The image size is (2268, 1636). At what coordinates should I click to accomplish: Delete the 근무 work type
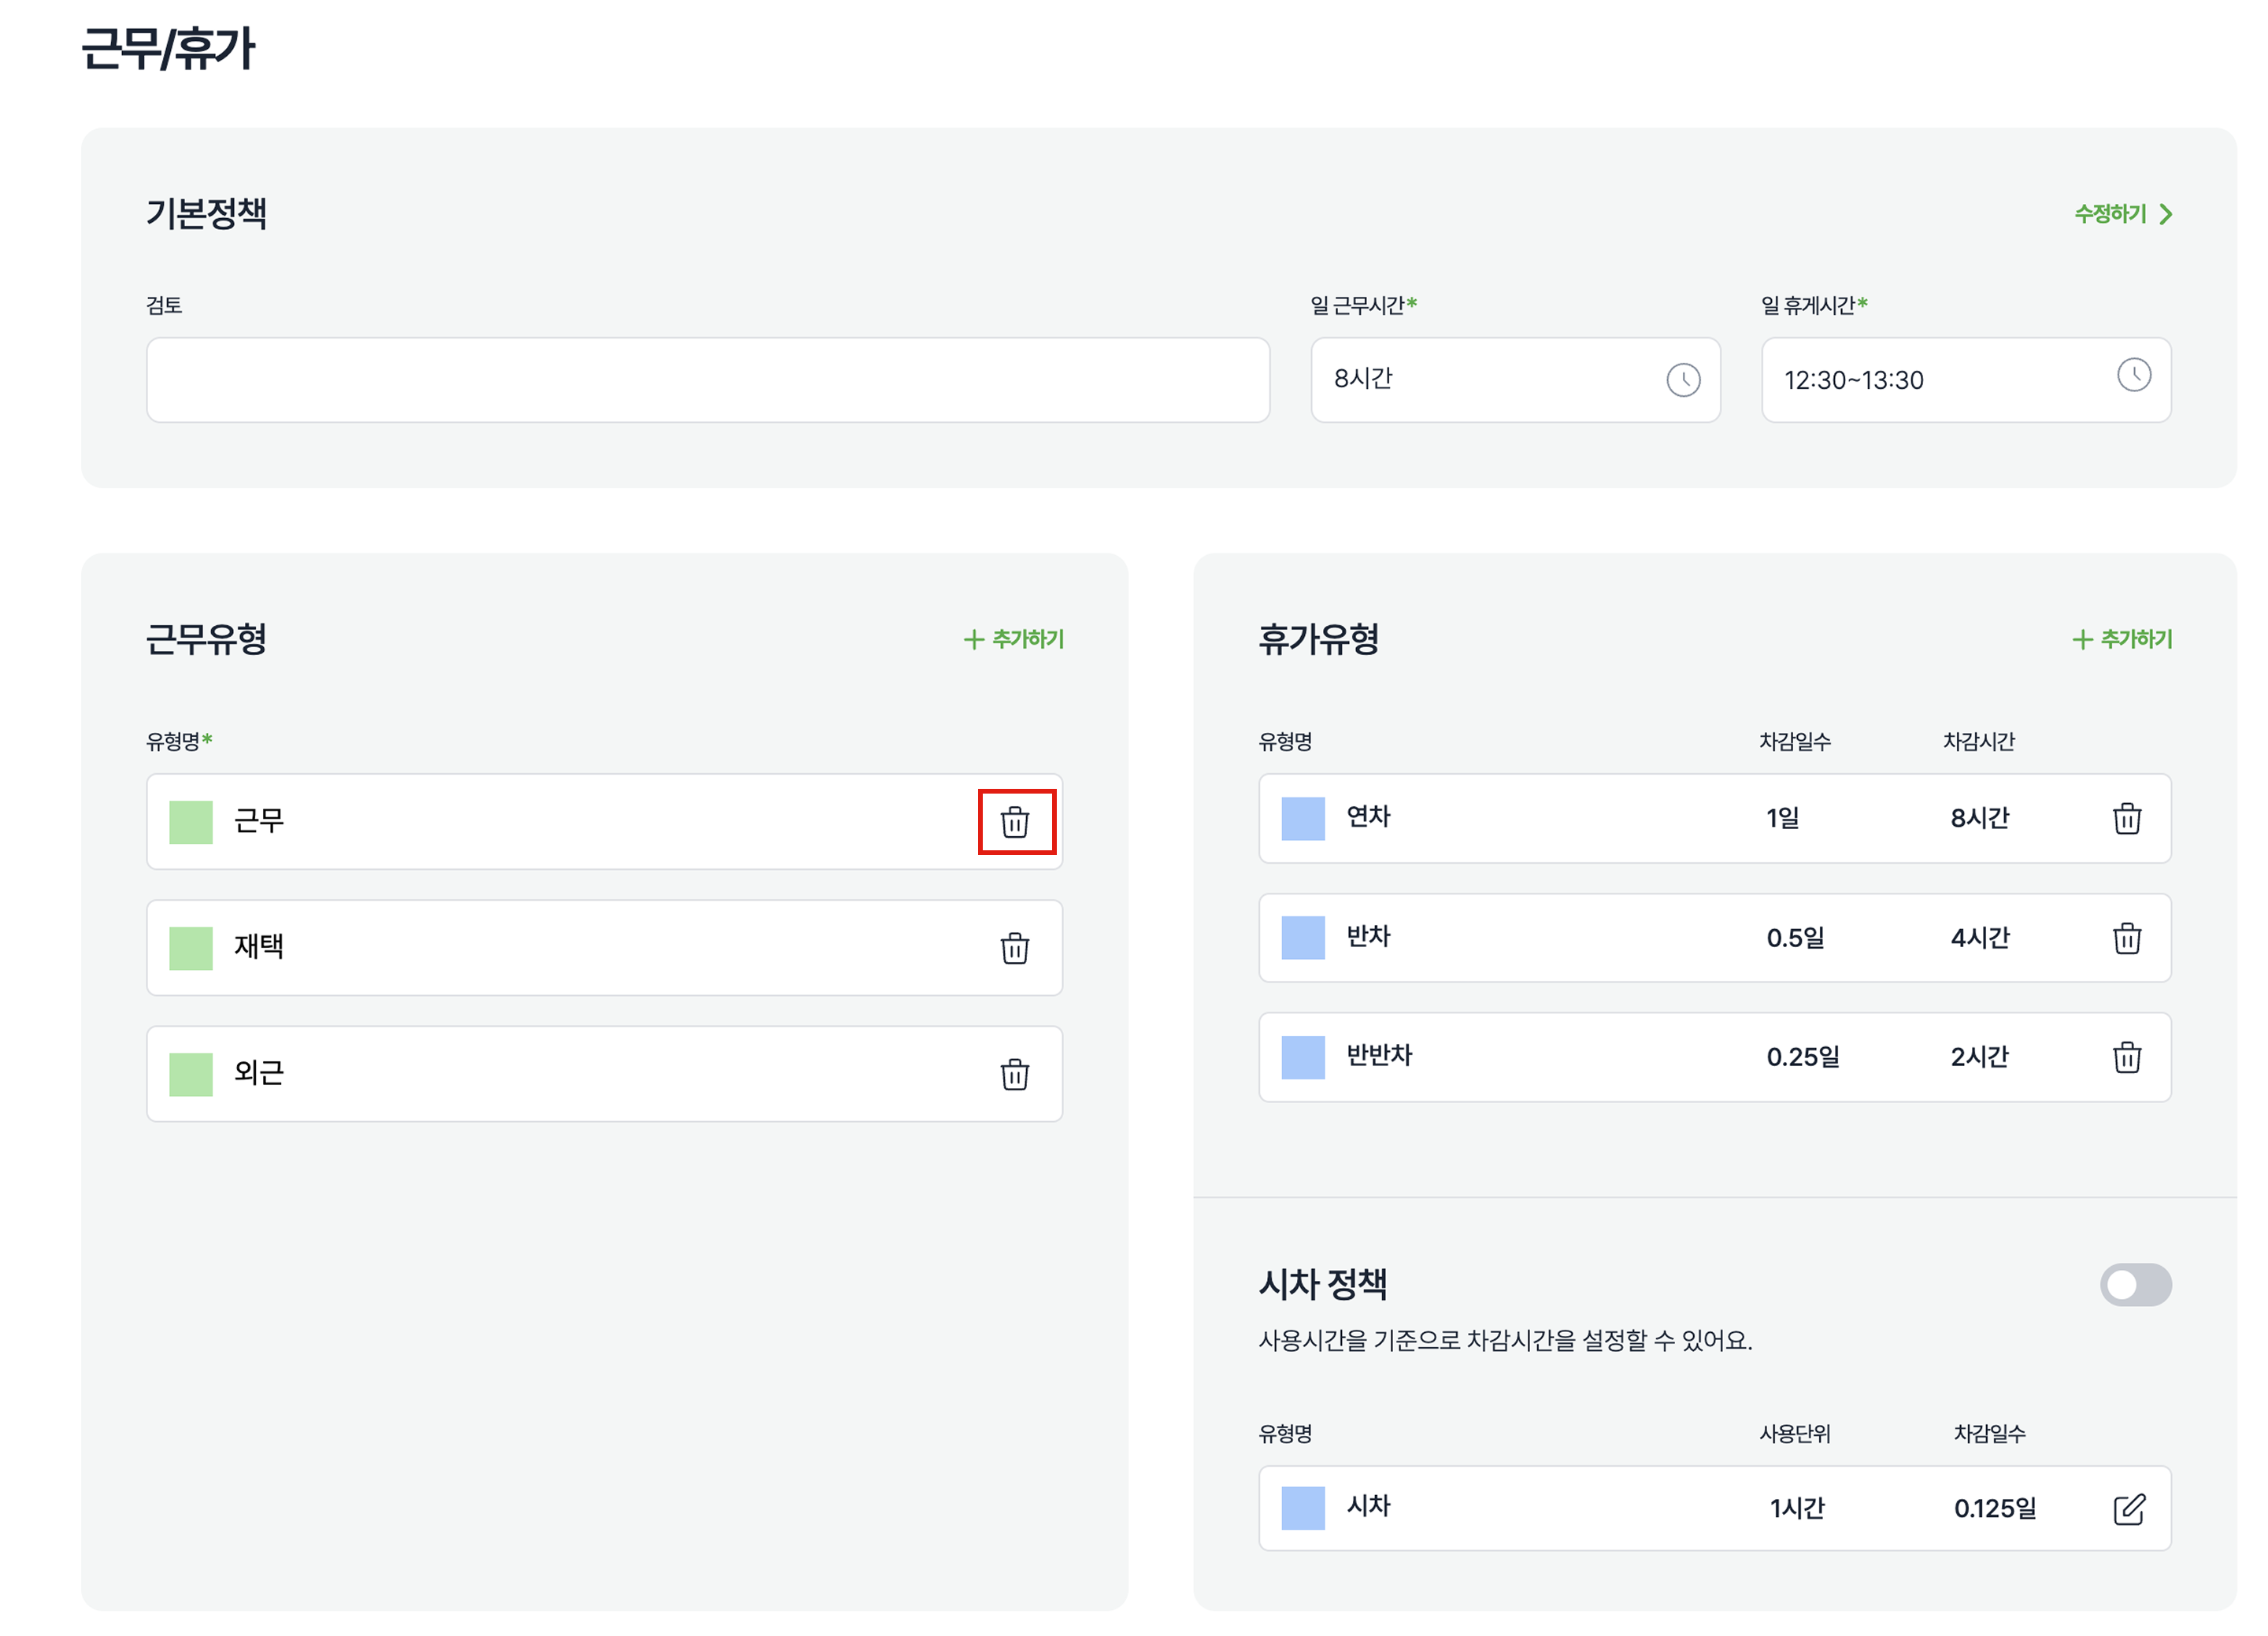1015,822
